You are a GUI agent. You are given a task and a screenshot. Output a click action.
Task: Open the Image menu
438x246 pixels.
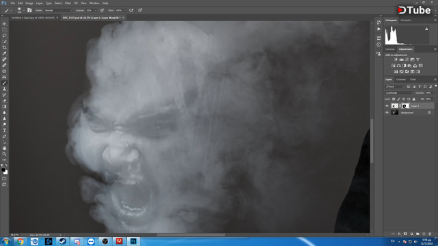[29, 3]
